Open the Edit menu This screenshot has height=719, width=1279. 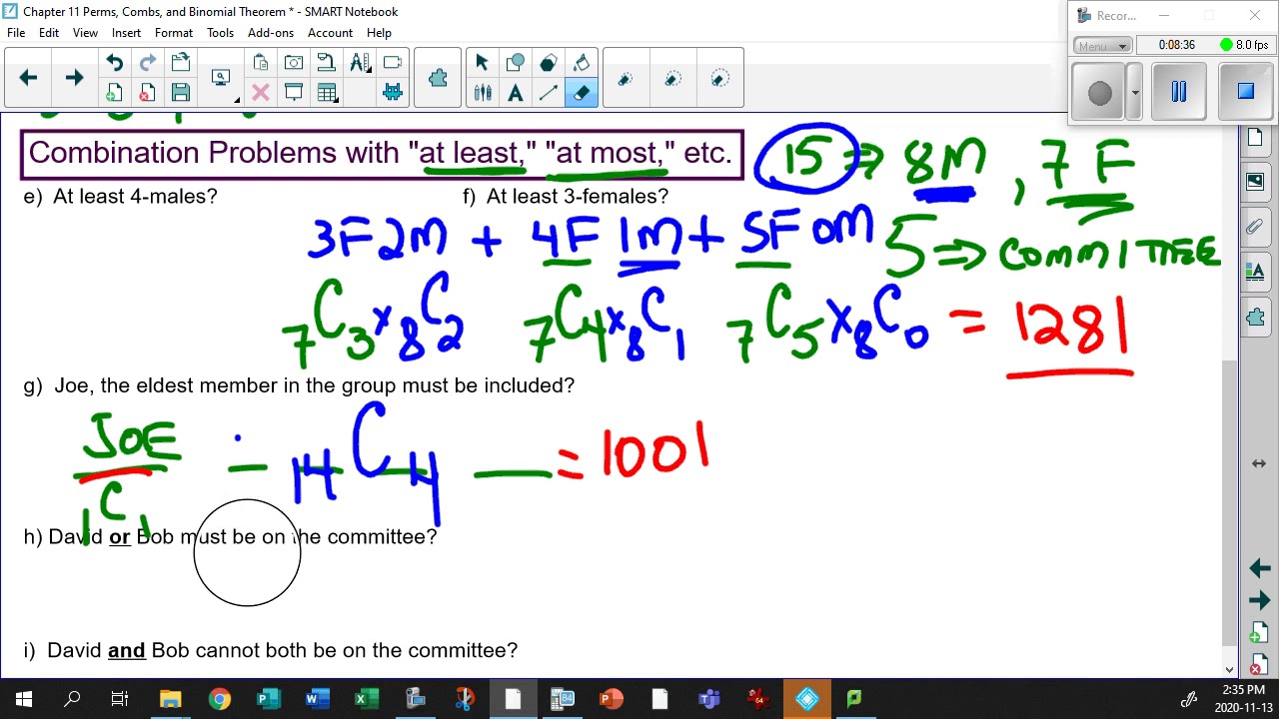pos(49,33)
